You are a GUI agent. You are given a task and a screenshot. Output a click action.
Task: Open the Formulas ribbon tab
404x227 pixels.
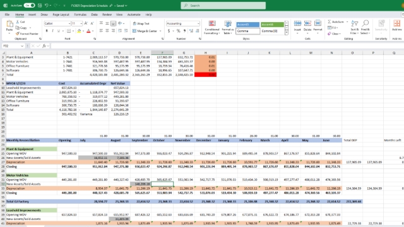pos(80,15)
